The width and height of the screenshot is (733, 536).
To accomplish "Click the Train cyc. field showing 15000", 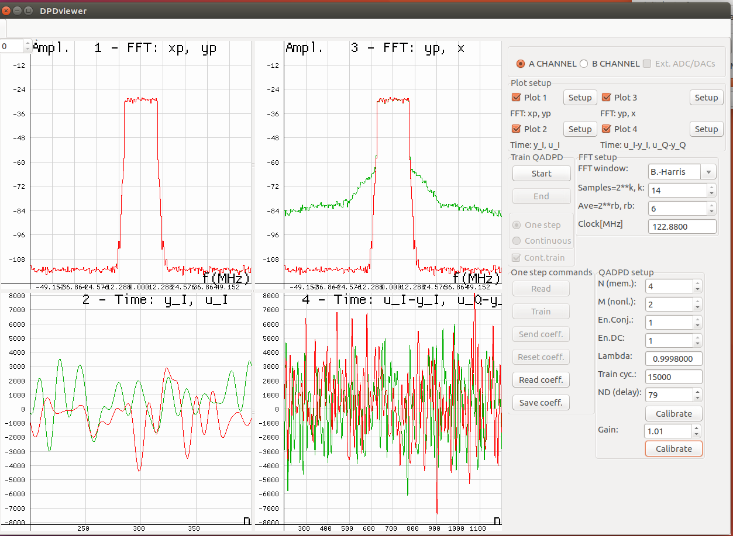I will click(x=673, y=376).
